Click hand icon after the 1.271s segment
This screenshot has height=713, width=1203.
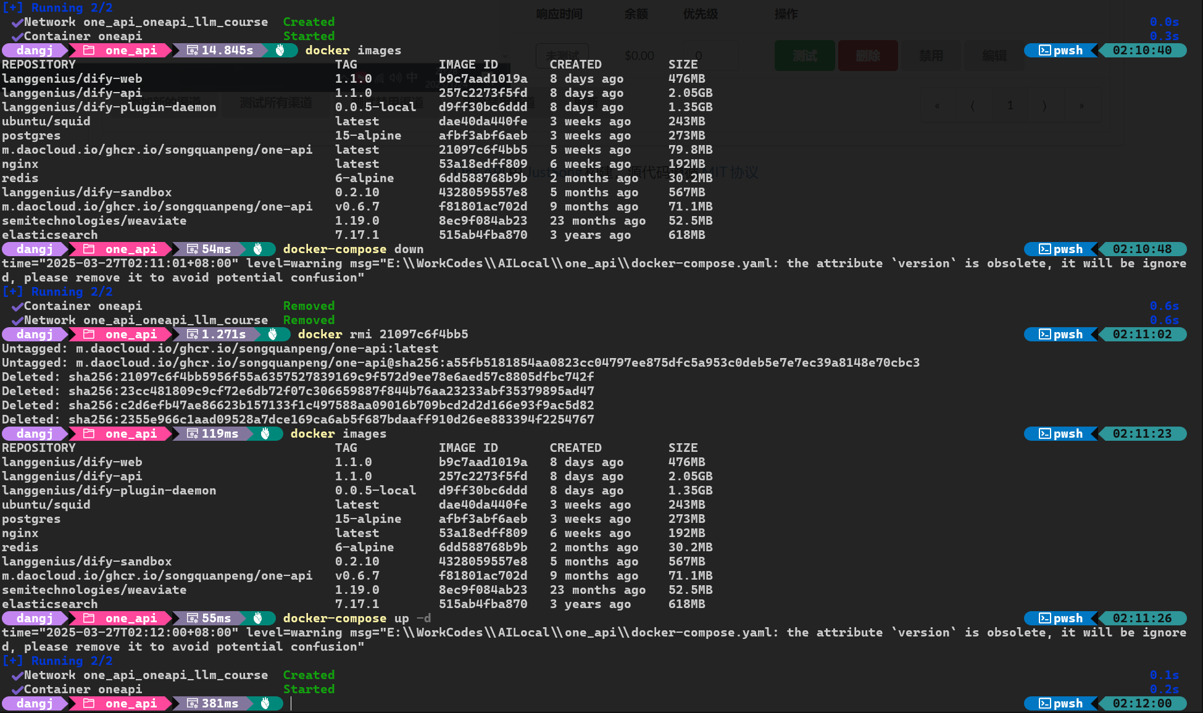273,334
